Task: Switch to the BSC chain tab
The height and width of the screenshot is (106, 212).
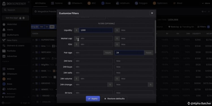Action: (x=92, y=3)
